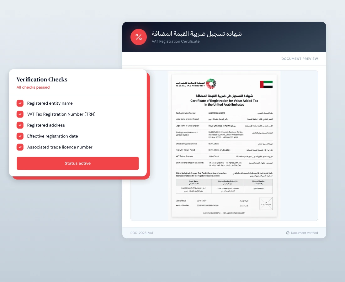Click the QR placeholder box
Screen dimensions: 345x282
tap(266, 204)
